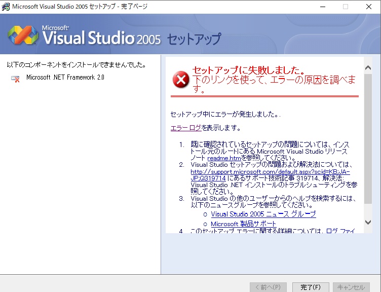
Task: Click the red error X icon
Action: click(x=181, y=80)
